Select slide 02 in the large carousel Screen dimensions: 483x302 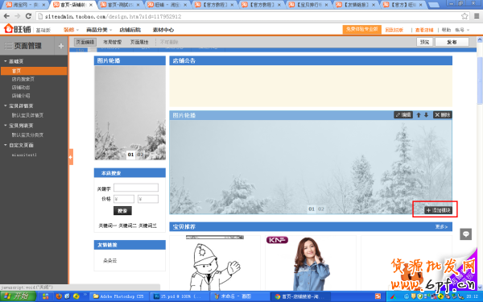point(321,209)
